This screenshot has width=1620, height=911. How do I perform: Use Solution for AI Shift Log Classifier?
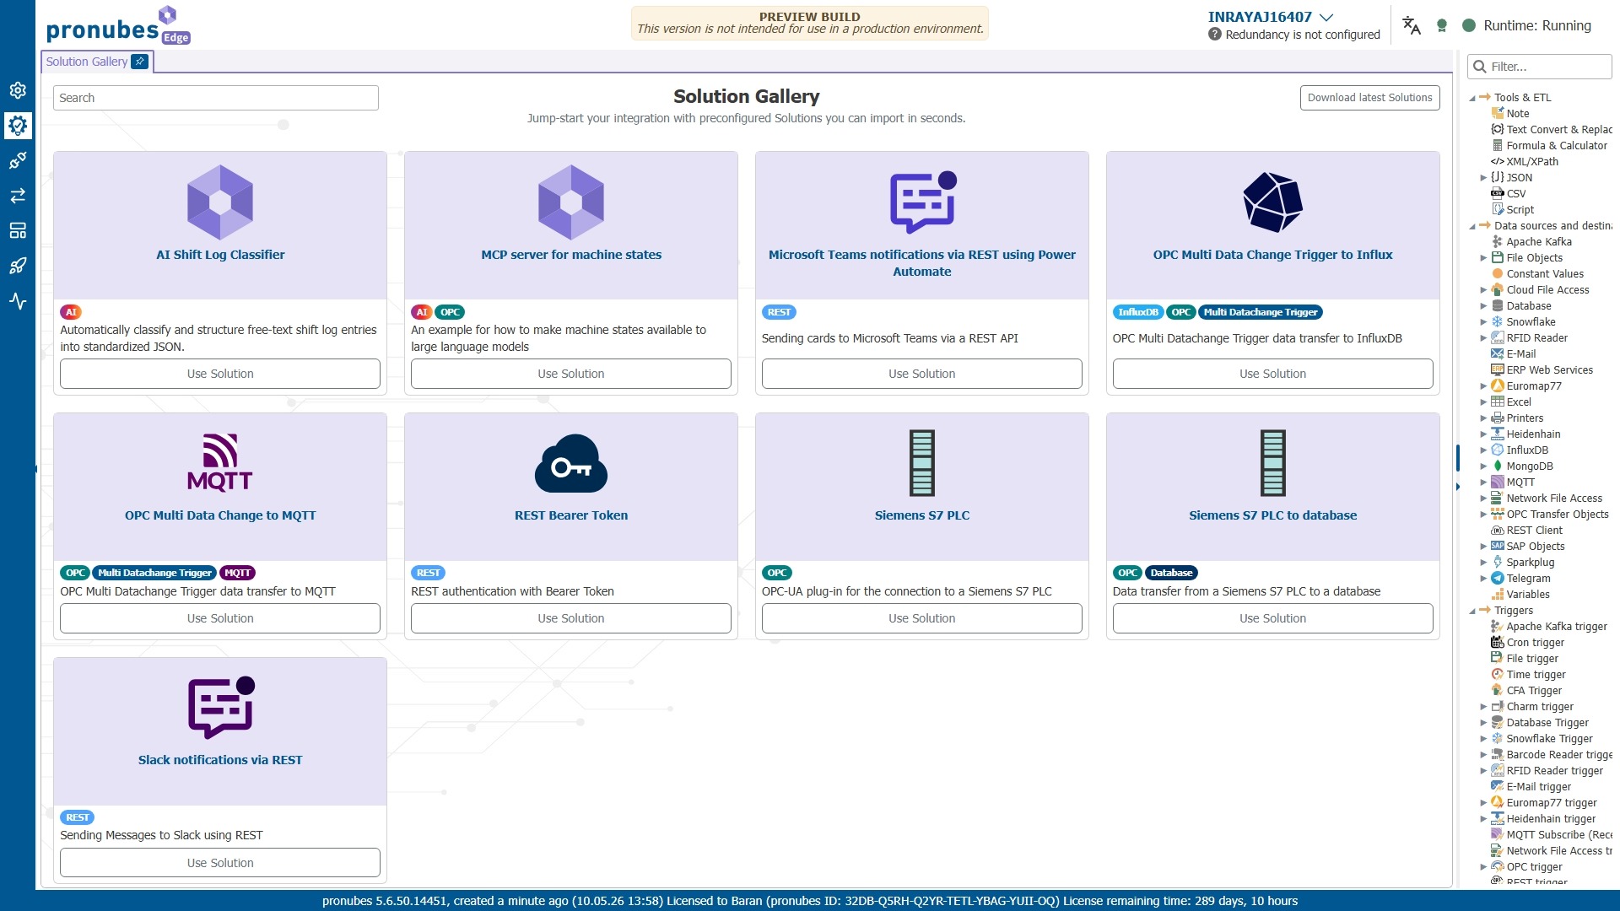(x=220, y=374)
